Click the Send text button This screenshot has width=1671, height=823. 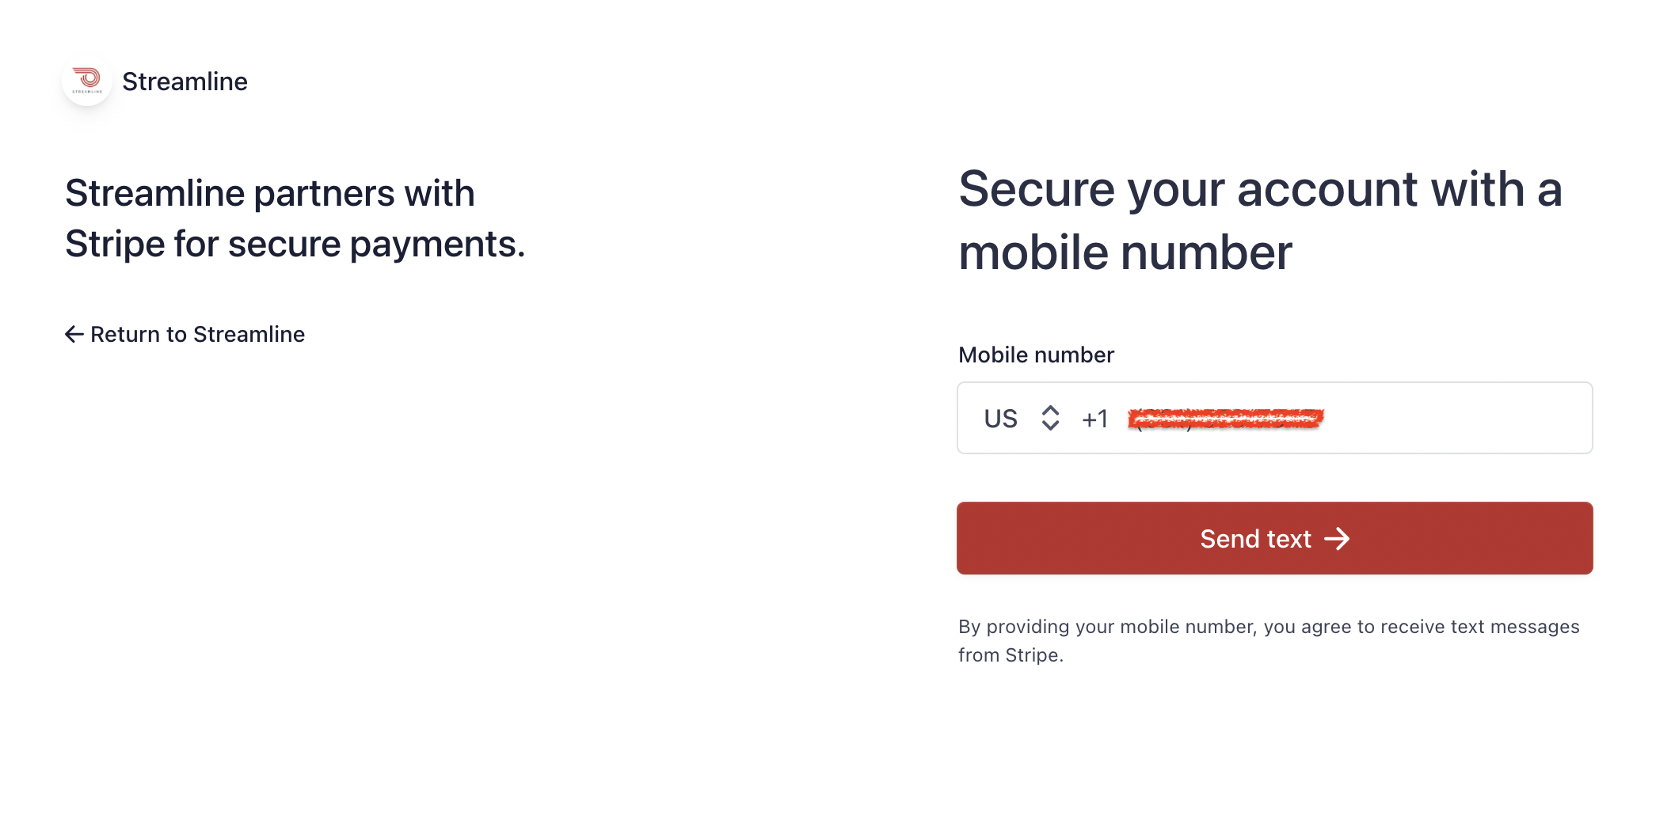coord(1274,538)
